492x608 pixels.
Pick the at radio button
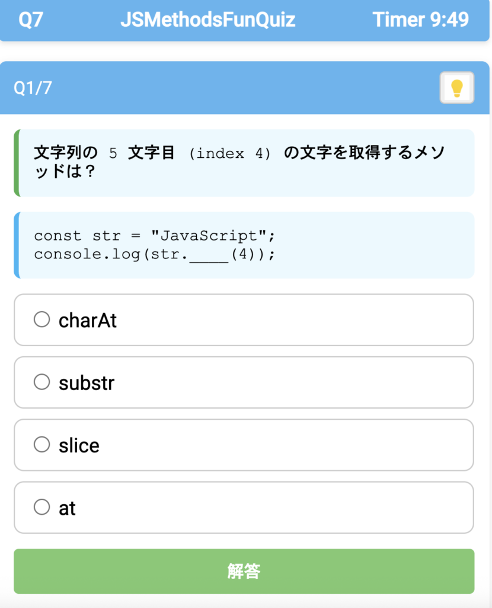(42, 507)
